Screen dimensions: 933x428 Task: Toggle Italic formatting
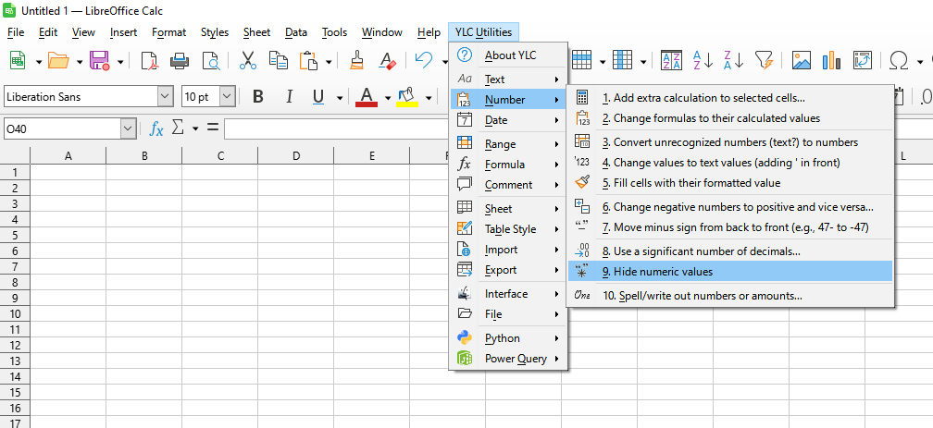coord(289,97)
